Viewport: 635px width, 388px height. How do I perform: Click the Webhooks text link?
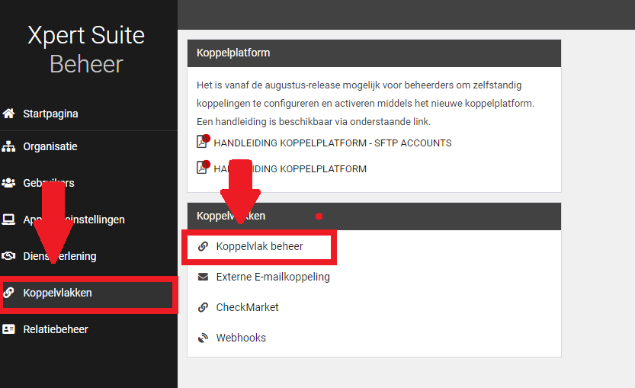tap(241, 338)
